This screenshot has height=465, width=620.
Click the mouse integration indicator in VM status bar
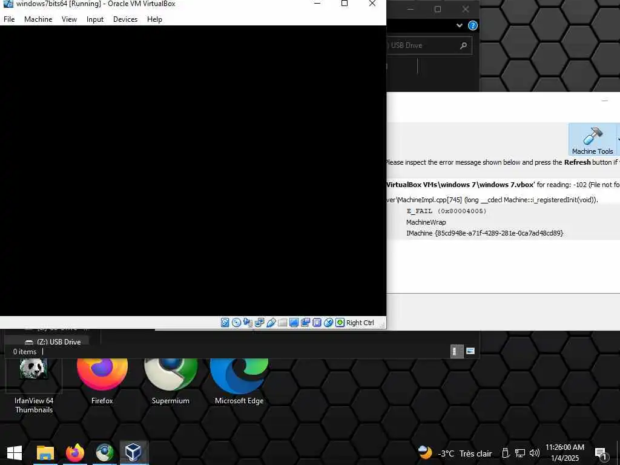tap(328, 323)
